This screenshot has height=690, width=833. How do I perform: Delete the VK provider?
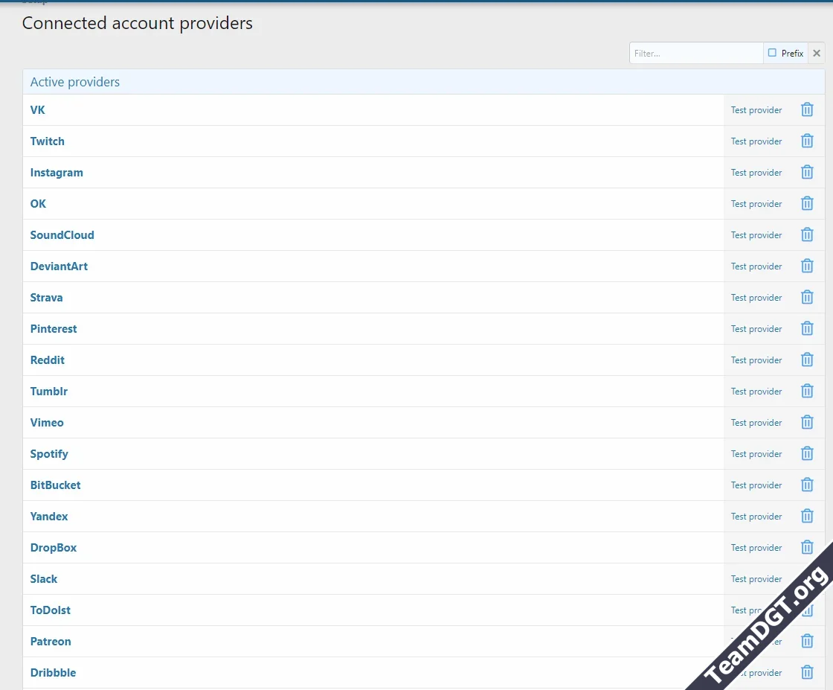tap(807, 109)
